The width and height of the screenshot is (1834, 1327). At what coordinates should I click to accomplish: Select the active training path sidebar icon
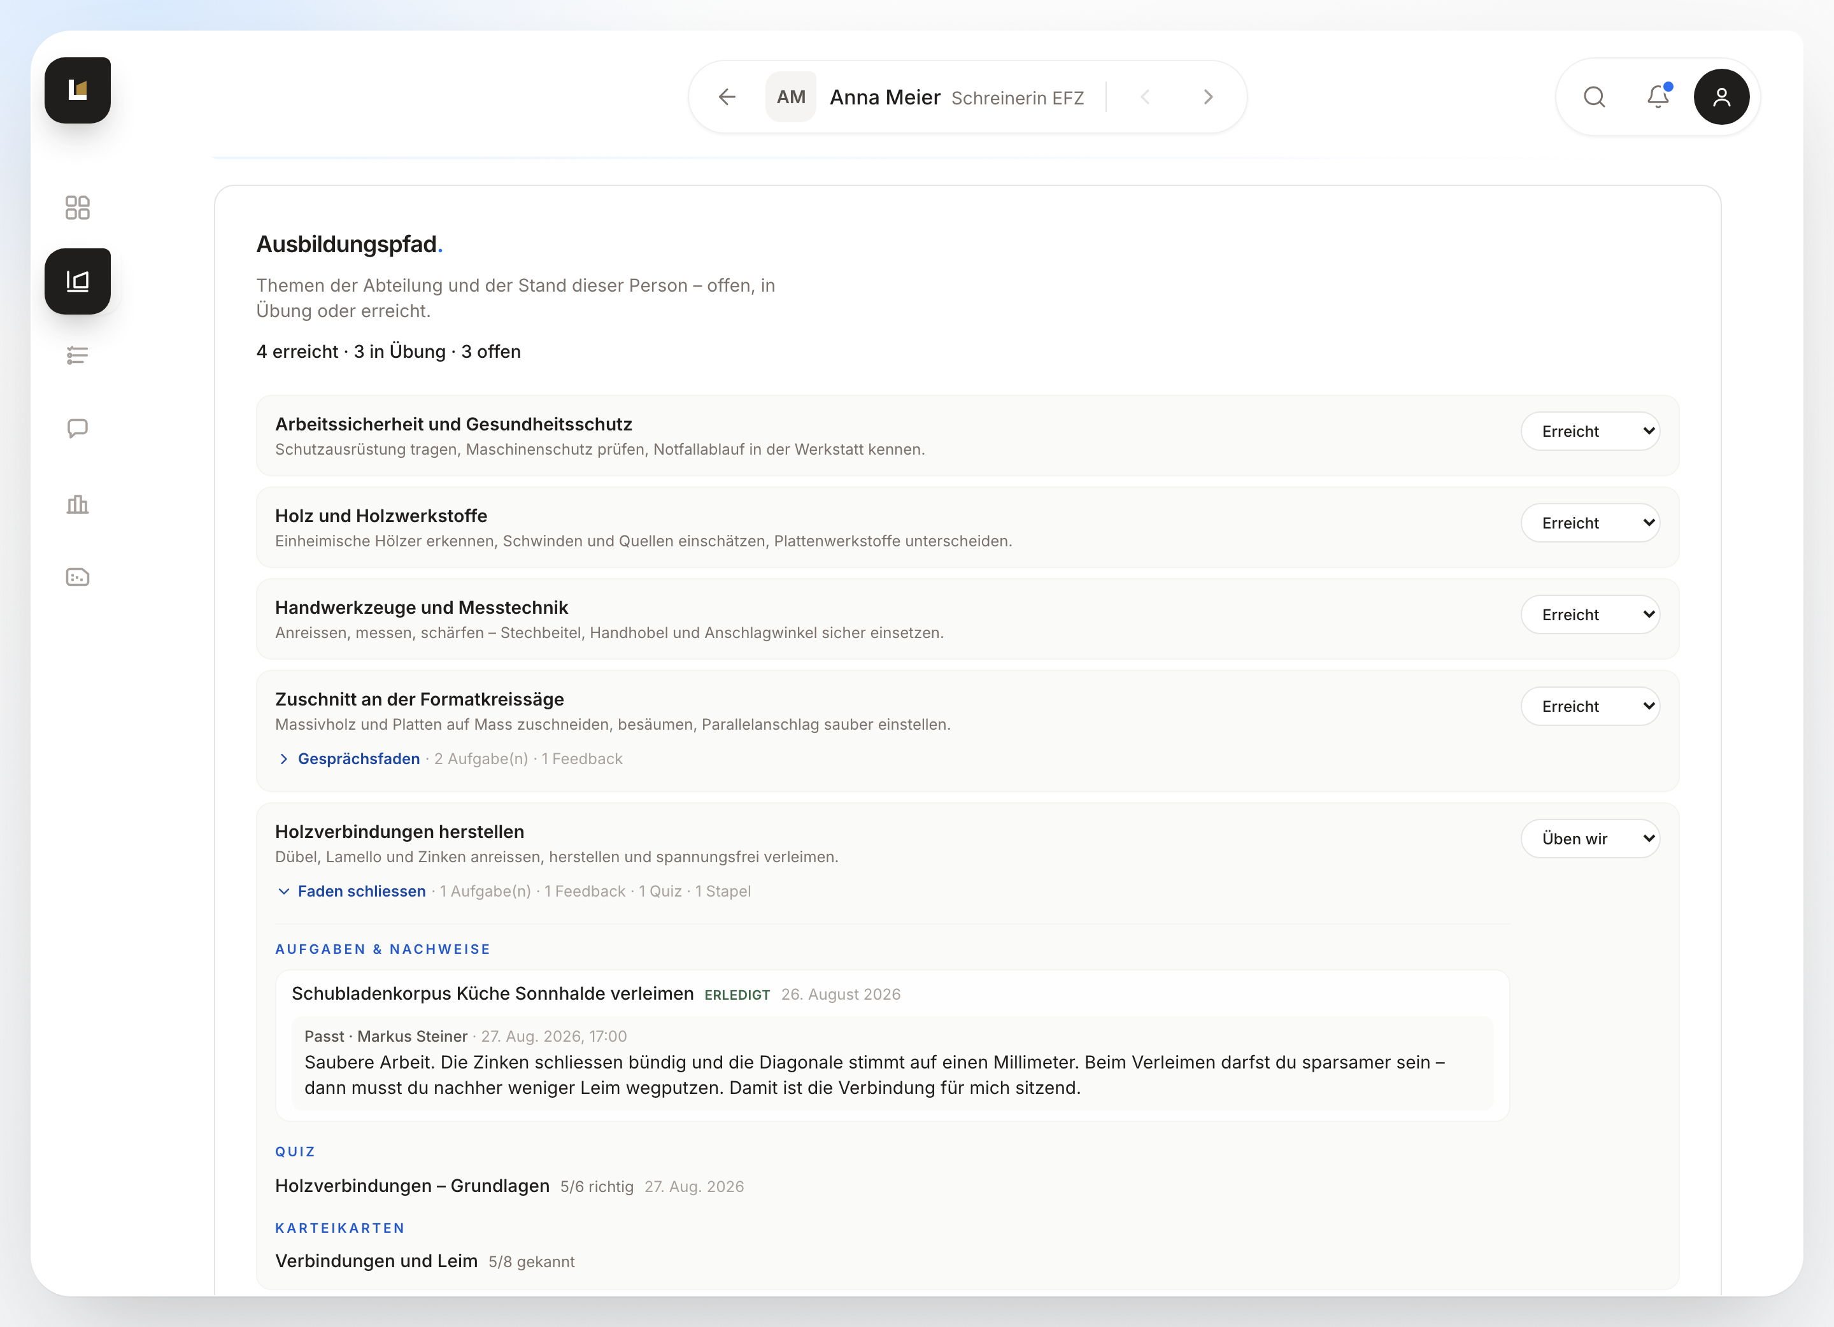point(78,281)
